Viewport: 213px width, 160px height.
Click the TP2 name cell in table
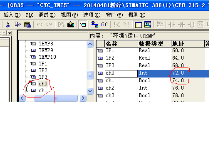click(x=121, y=58)
